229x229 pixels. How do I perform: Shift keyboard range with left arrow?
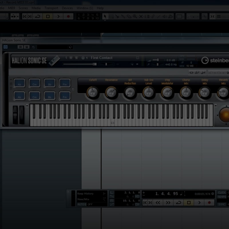coord(27,105)
